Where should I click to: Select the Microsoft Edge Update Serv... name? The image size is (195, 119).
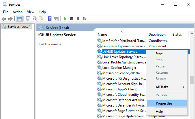click(x=124, y=116)
